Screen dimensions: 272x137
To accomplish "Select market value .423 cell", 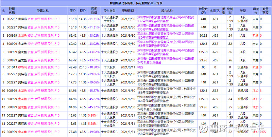I will [215, 36].
